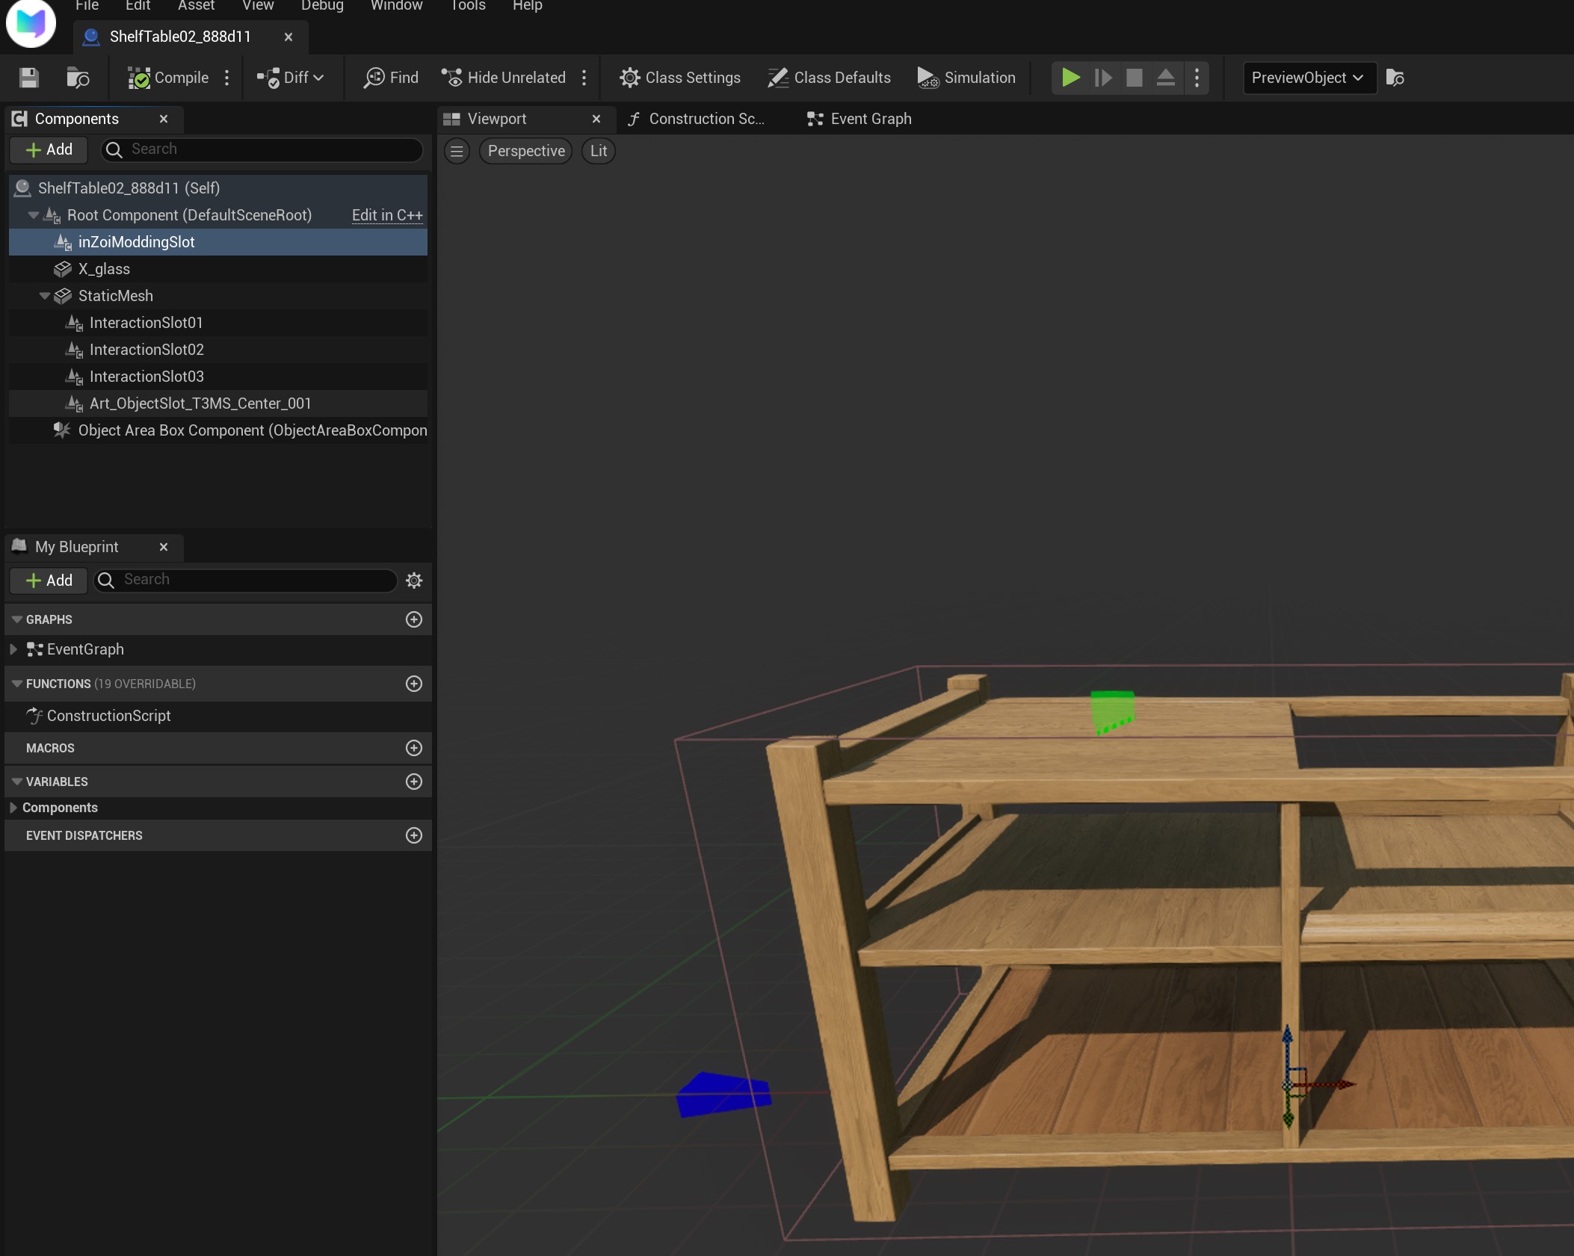Open the PreviewObject debug dropdown
This screenshot has width=1574, height=1256.
pyautogui.click(x=1309, y=78)
